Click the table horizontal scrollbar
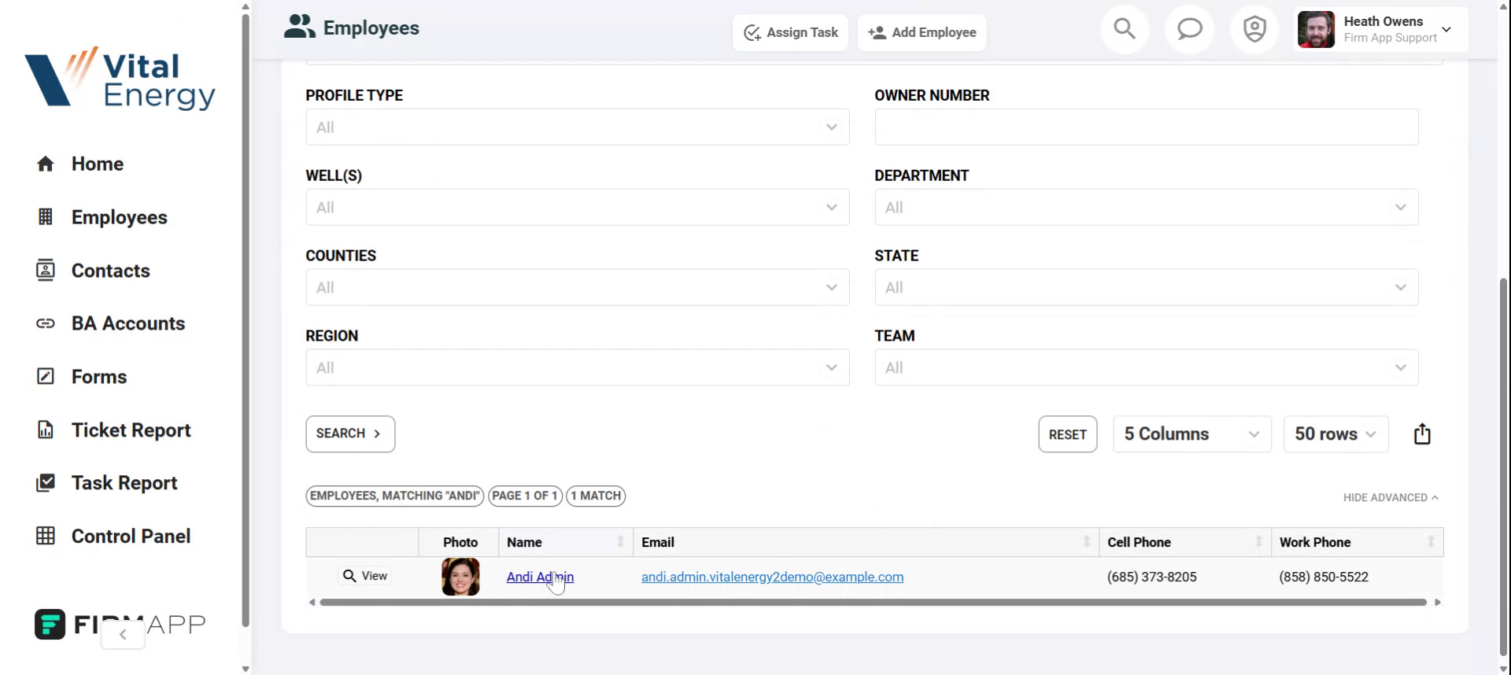This screenshot has width=1511, height=675. click(x=874, y=602)
